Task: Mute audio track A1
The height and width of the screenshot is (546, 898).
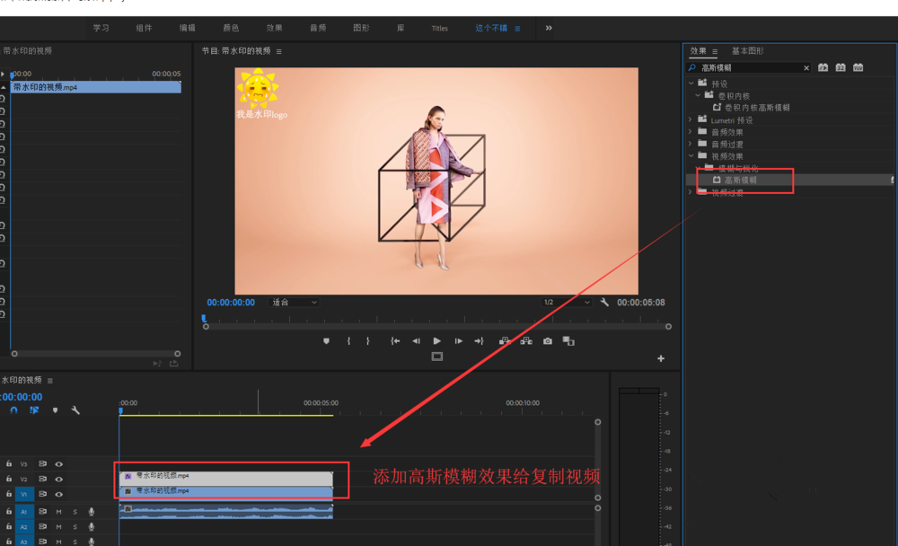Action: (x=58, y=512)
